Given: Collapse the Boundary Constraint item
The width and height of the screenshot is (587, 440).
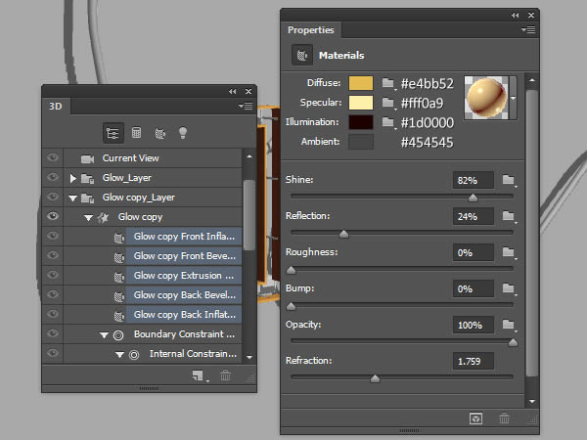Looking at the screenshot, I should tap(104, 335).
